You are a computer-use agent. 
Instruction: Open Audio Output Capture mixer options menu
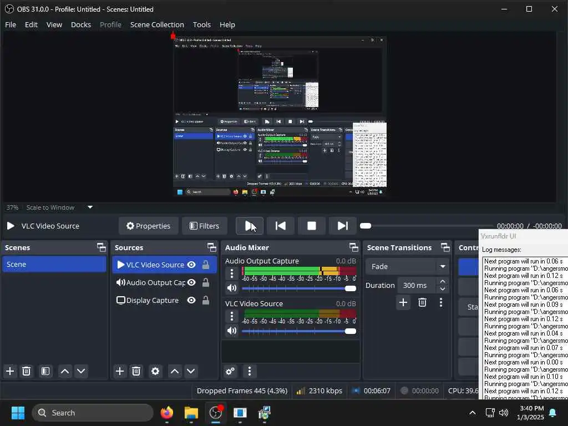point(232,273)
